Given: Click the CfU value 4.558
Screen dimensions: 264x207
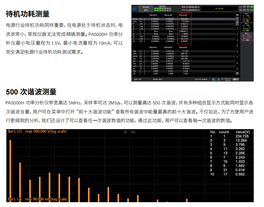Looking at the screenshot, I should click(156, 71).
